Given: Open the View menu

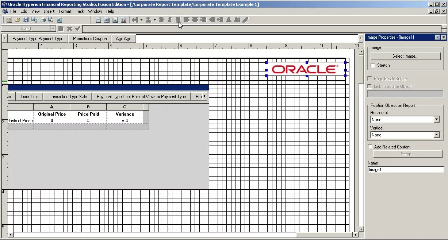Looking at the screenshot, I should point(35,11).
